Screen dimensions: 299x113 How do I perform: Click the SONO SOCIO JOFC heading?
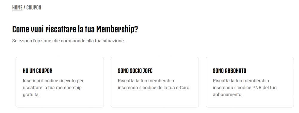click(x=135, y=71)
